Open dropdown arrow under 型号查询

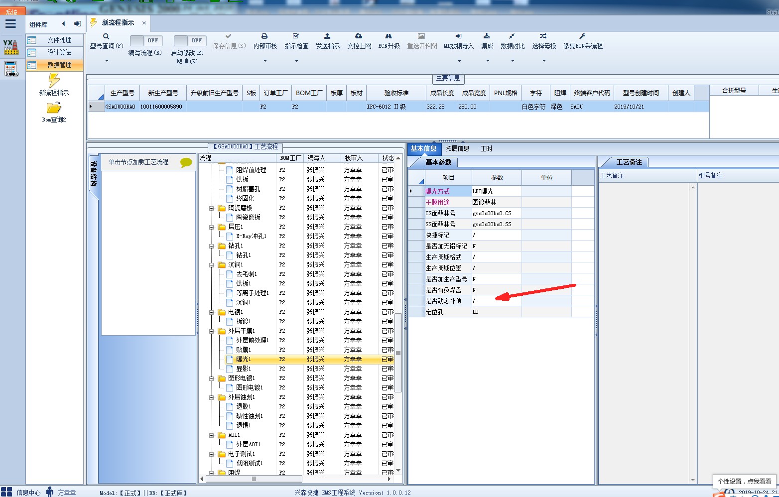tap(107, 61)
